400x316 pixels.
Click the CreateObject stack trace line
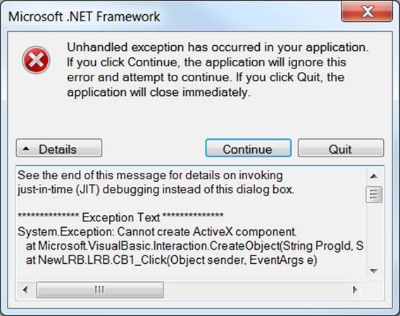coord(194,245)
